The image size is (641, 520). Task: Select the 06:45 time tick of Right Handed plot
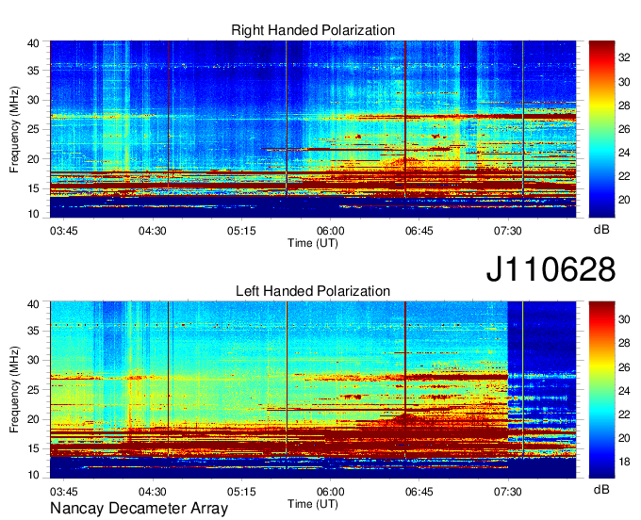coord(419,231)
